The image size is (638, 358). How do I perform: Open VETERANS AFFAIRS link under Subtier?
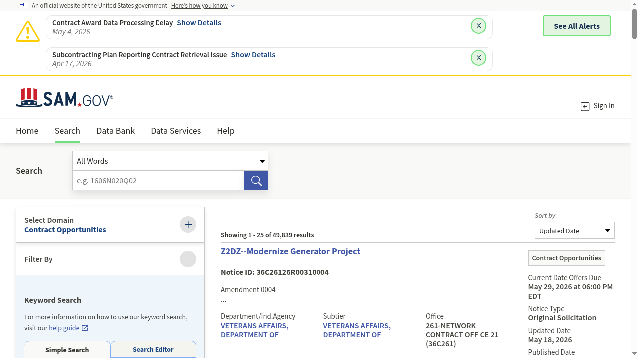tap(357, 330)
